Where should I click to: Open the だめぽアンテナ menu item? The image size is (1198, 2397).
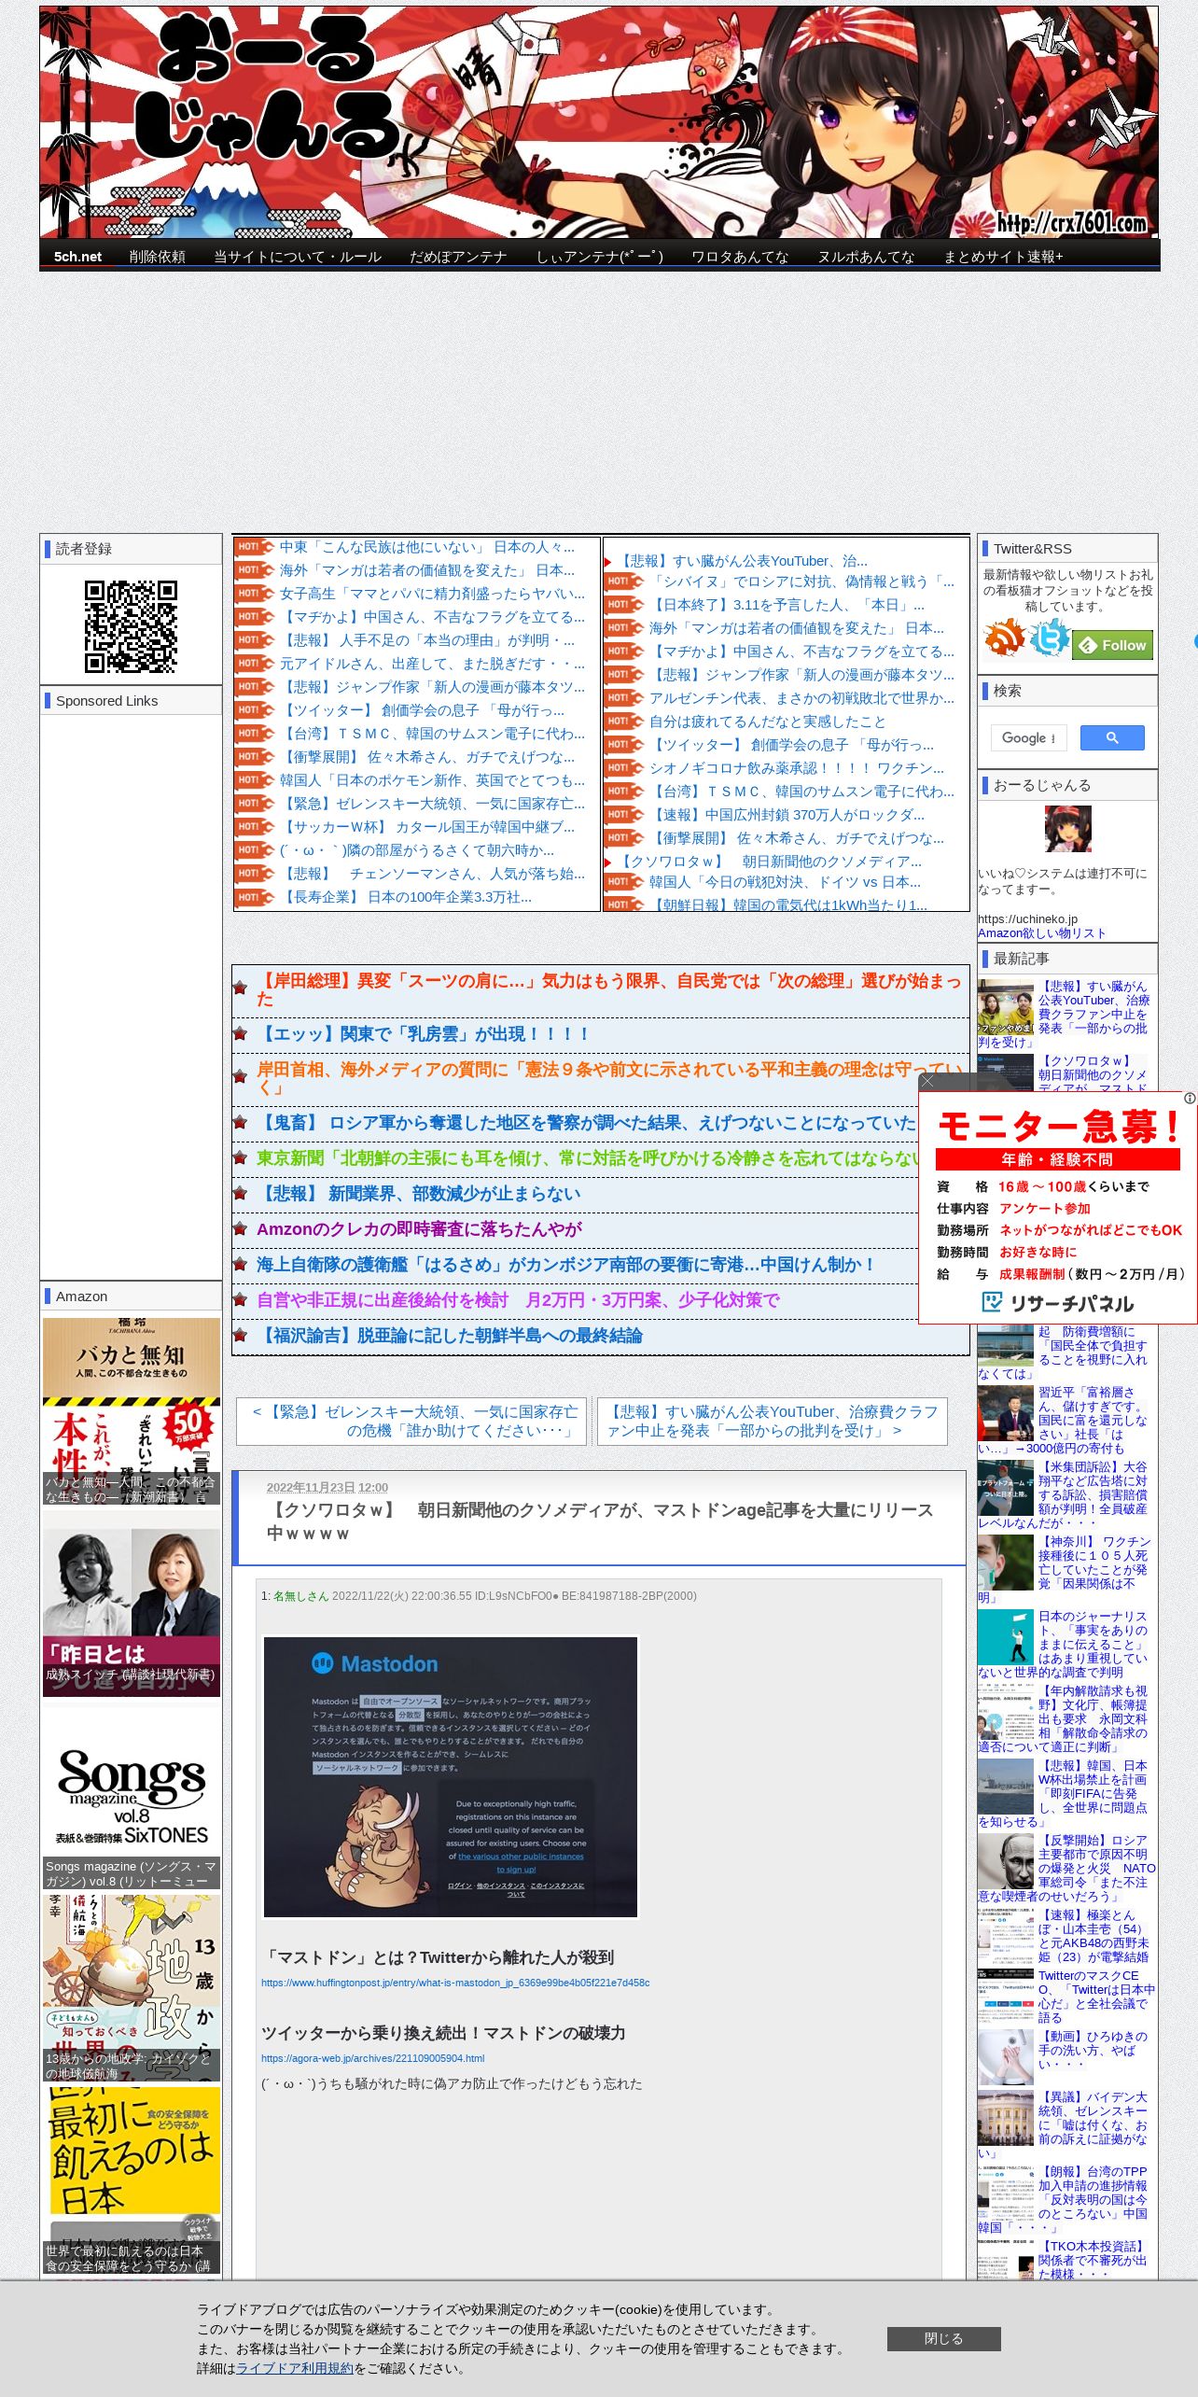[458, 257]
